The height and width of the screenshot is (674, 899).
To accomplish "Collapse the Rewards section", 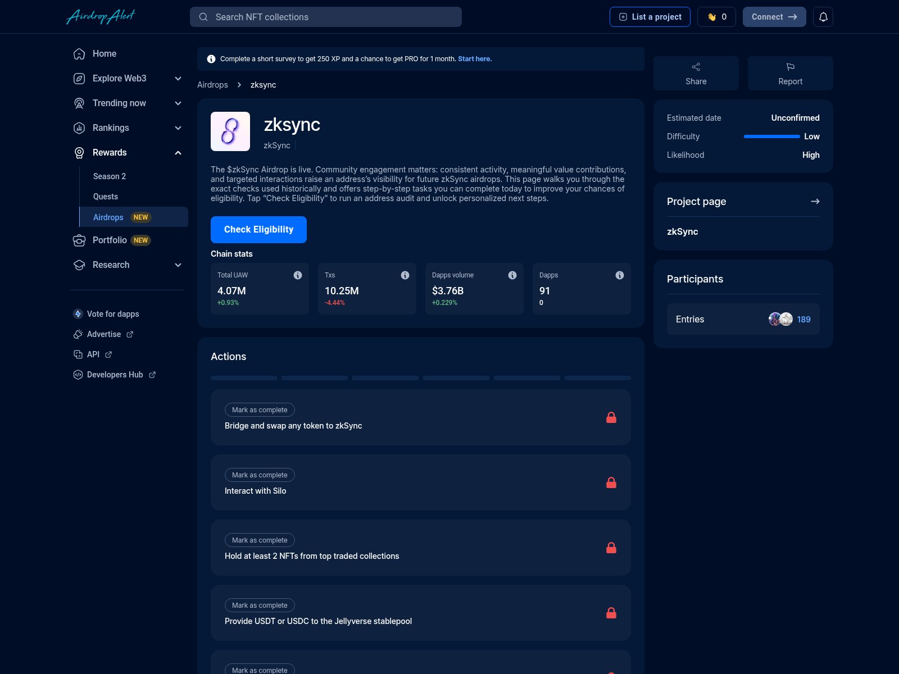I will (178, 152).
